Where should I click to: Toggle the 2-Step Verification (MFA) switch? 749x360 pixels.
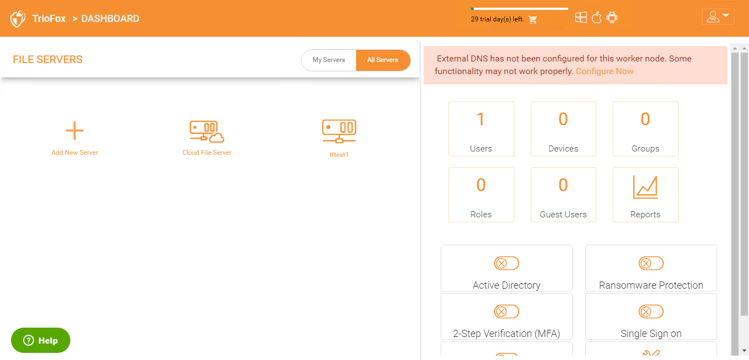[x=507, y=312]
